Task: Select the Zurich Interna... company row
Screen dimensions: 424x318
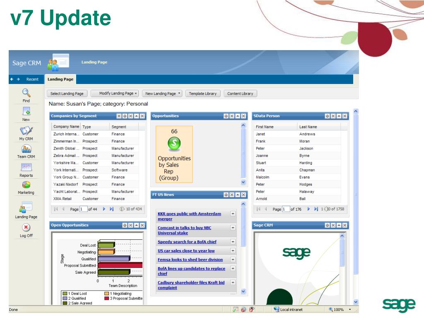Action: tap(95, 134)
